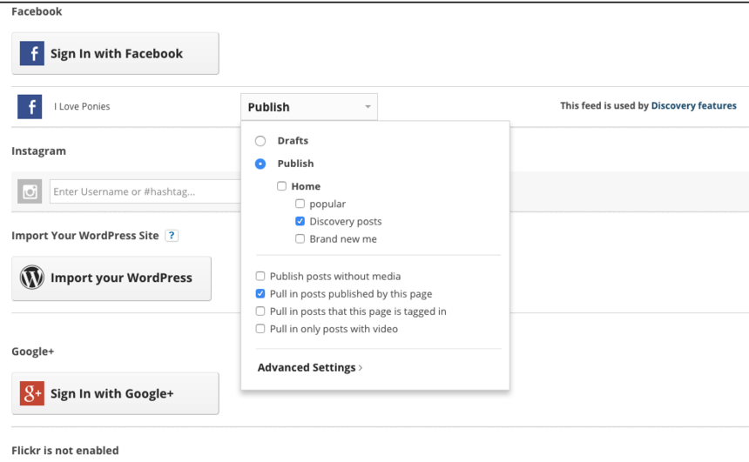Select the Drafts radio option
This screenshot has height=462, width=749.
[x=260, y=141]
